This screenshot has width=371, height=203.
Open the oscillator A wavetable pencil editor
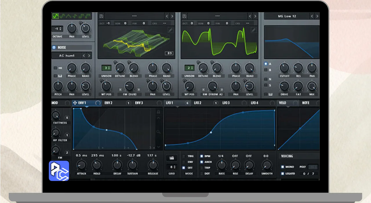(x=170, y=30)
